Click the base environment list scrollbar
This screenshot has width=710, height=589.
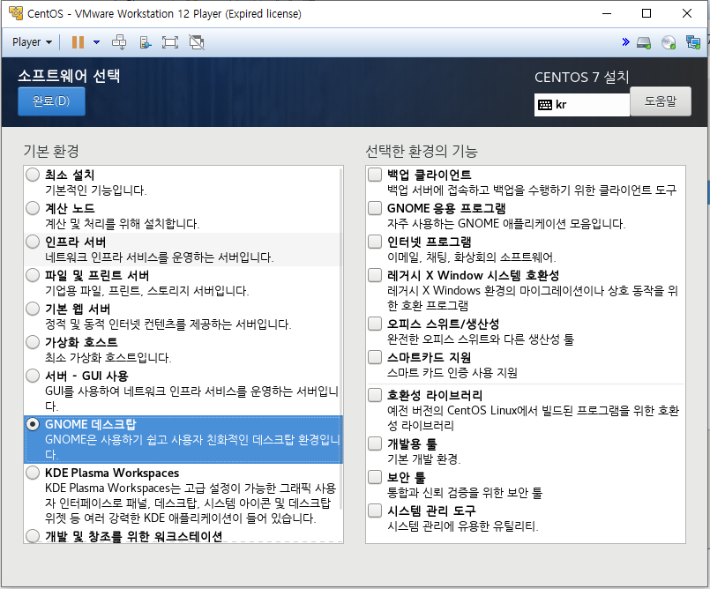[x=341, y=339]
